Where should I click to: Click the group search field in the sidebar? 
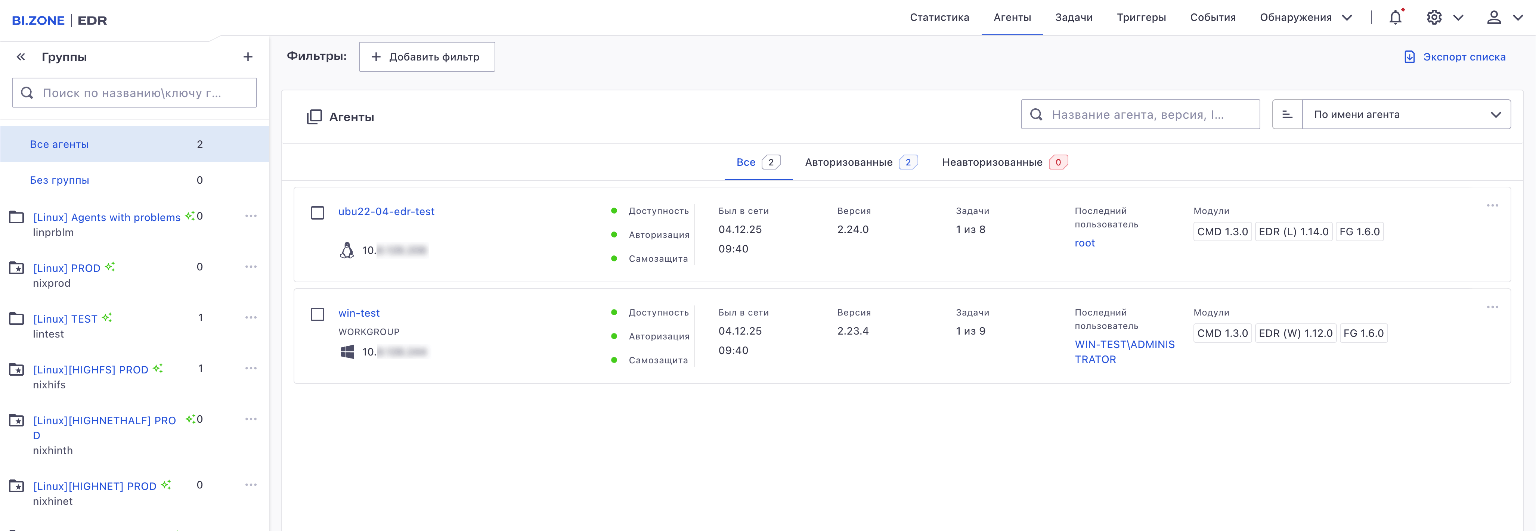point(134,92)
